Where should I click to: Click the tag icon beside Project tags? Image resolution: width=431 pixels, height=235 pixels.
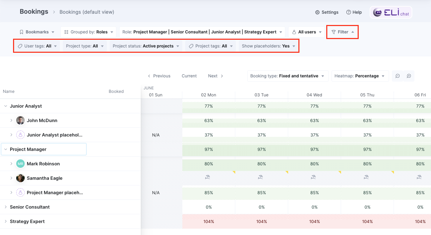[191, 46]
